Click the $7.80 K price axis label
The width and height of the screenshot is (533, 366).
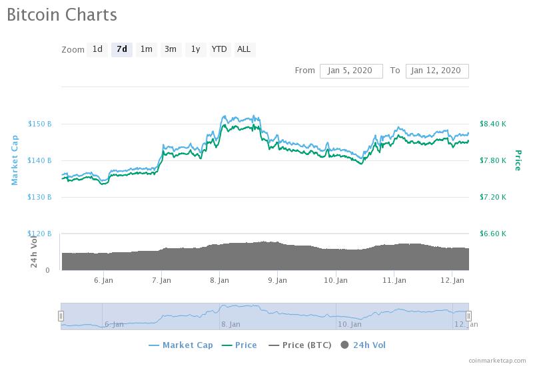click(x=493, y=160)
